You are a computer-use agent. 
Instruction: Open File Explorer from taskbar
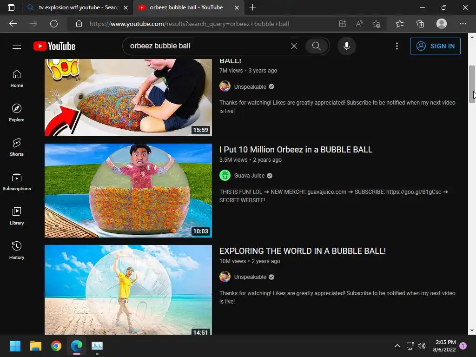point(35,346)
